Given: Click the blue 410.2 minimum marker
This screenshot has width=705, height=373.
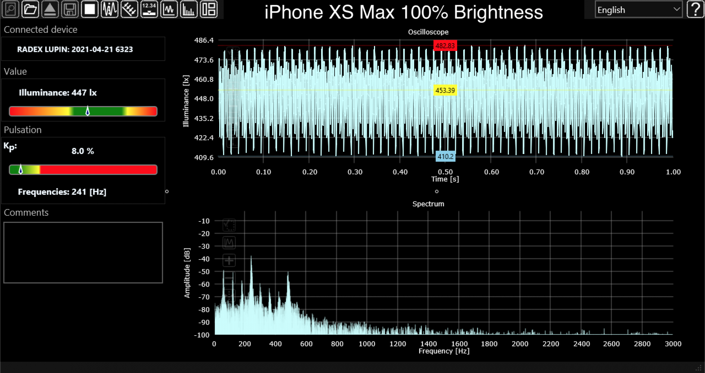Looking at the screenshot, I should point(445,157).
